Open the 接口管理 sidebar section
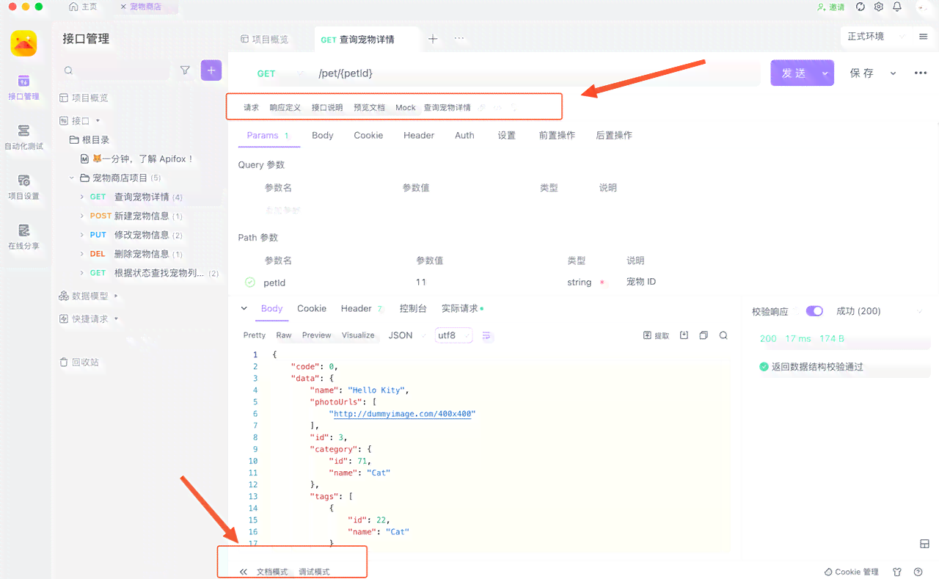The image size is (939, 579). [23, 87]
